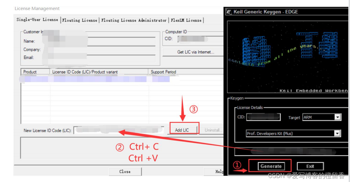Click the Keil Keygen title bar icon
This screenshot has width=350, height=182.
(x=229, y=12)
